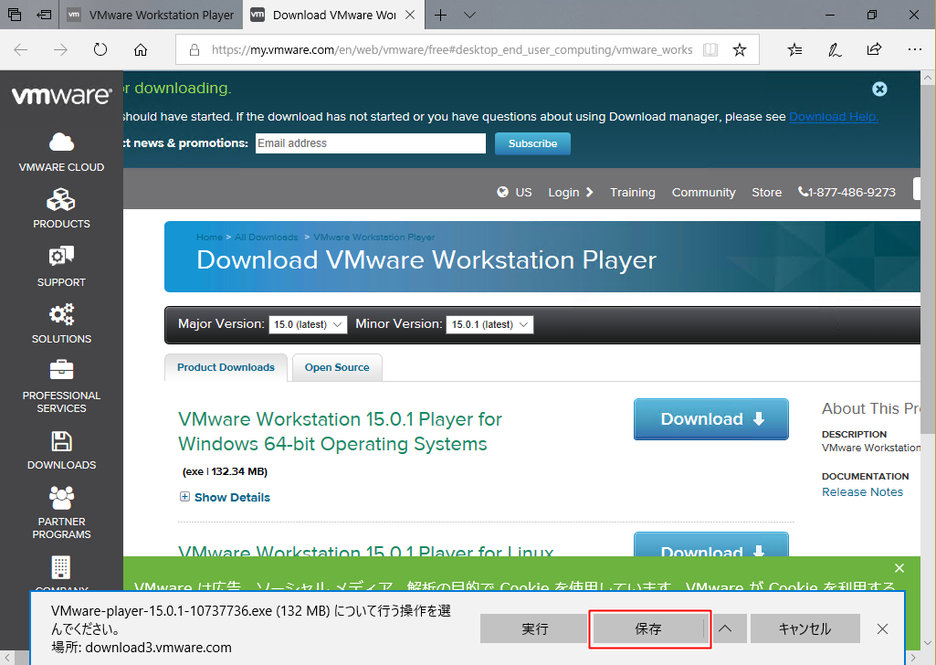Open Partner Programs in sidebar
Image resolution: width=936 pixels, height=665 pixels.
61,512
